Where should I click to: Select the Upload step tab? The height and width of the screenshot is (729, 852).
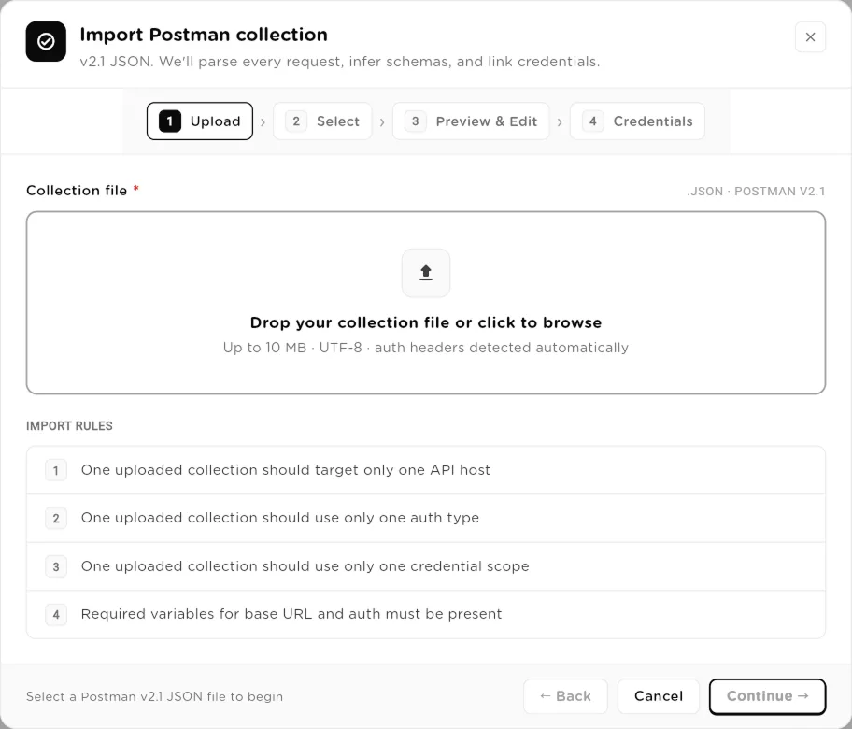(199, 121)
